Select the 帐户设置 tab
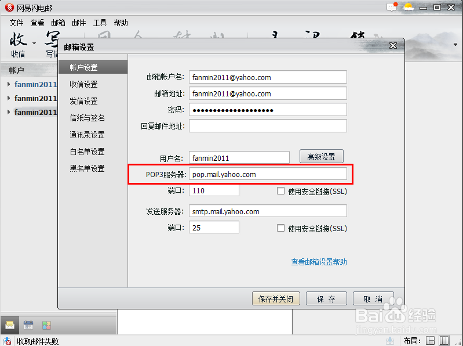Viewport: 463px width, 346px height. click(93, 67)
